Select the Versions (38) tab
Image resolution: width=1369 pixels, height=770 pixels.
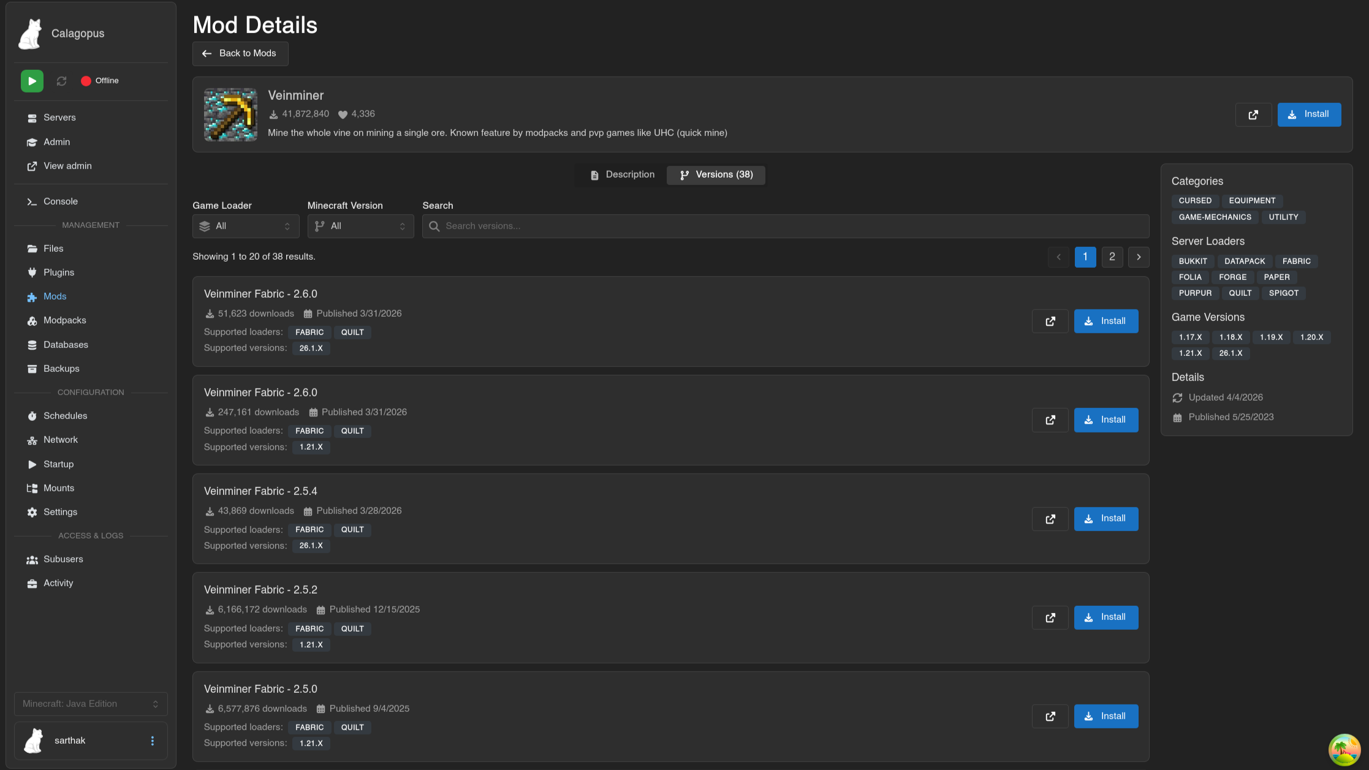pos(716,175)
